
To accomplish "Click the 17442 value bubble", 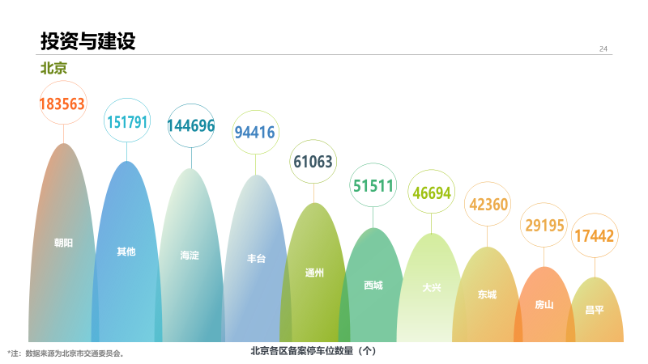I will (x=595, y=236).
